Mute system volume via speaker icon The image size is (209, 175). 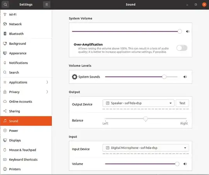tap(188, 31)
